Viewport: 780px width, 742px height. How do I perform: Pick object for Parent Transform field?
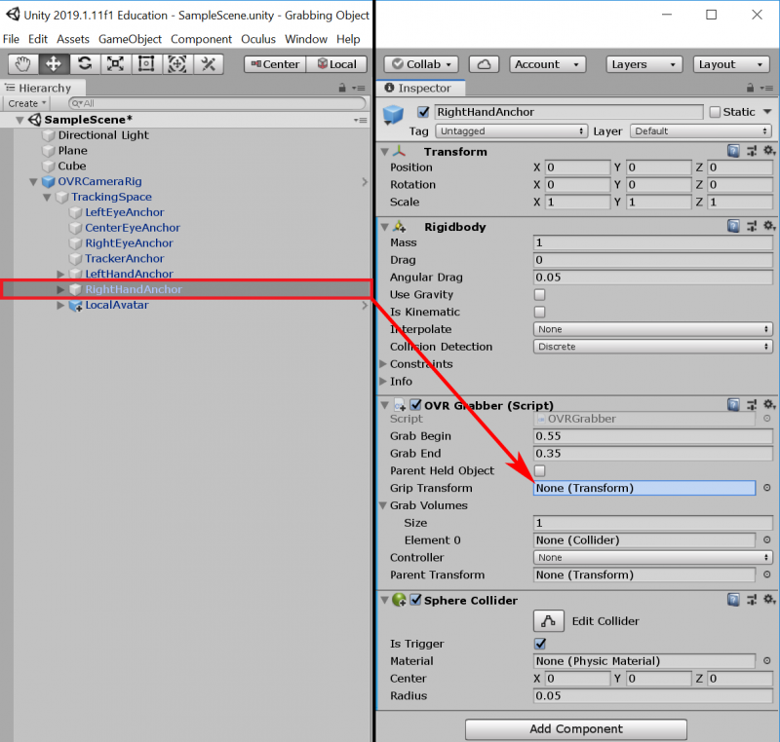coord(767,575)
